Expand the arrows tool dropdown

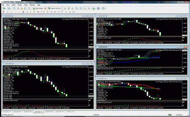(40, 12)
